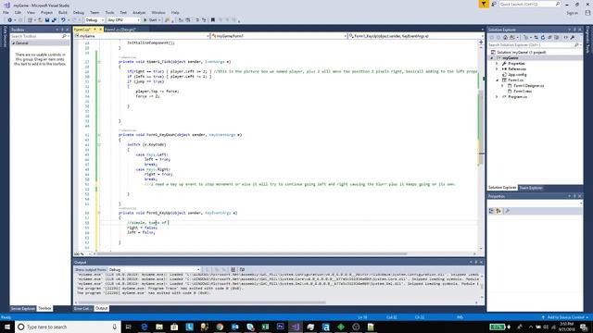
Task: Expand the Program.cs node in Solution Explorer
Action: pyautogui.click(x=497, y=96)
